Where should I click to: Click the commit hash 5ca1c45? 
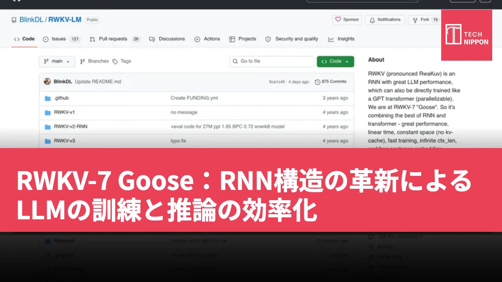click(278, 82)
